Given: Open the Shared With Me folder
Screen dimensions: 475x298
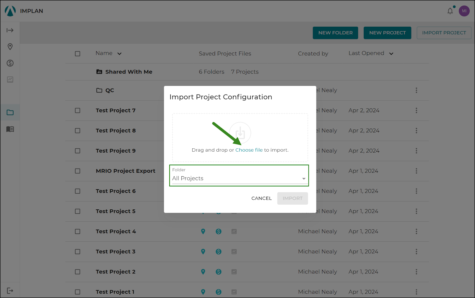Looking at the screenshot, I should (129, 72).
